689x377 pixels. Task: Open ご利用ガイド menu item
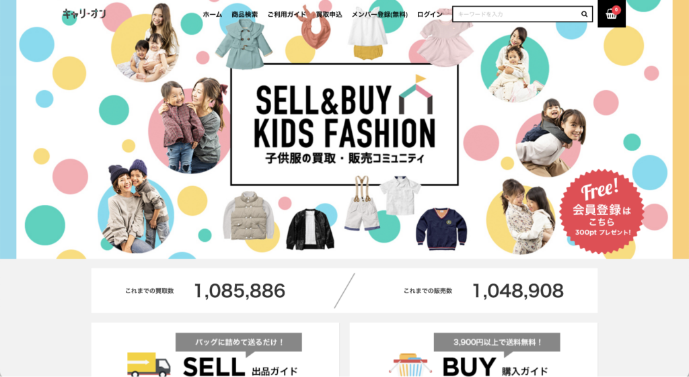pyautogui.click(x=287, y=15)
